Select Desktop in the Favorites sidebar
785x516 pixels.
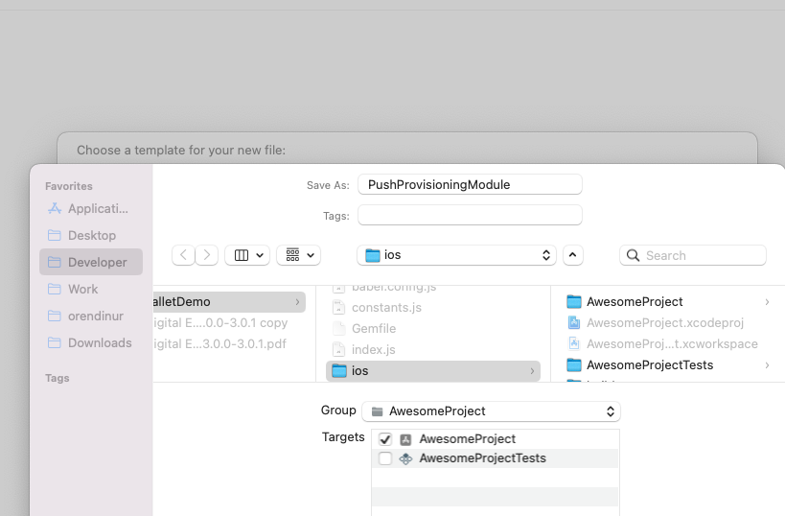[91, 235]
